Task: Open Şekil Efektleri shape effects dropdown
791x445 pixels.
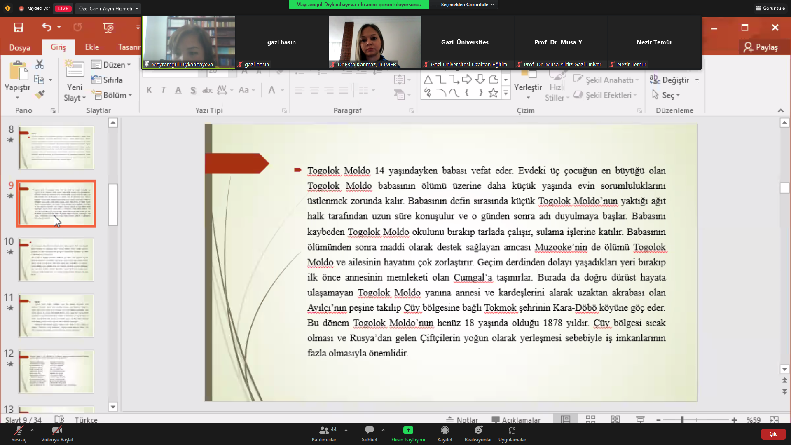Action: 605,95
